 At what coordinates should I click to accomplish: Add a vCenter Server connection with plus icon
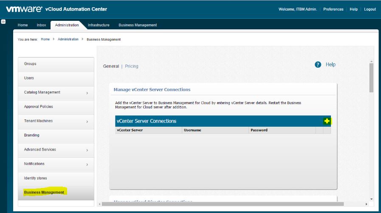tap(327, 121)
